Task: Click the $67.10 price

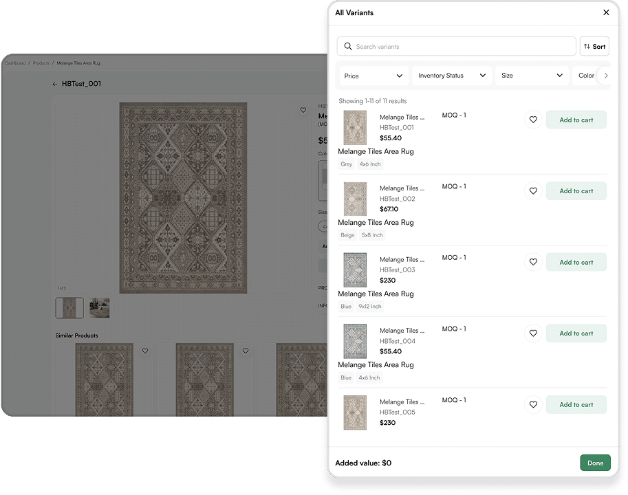Action: click(389, 209)
